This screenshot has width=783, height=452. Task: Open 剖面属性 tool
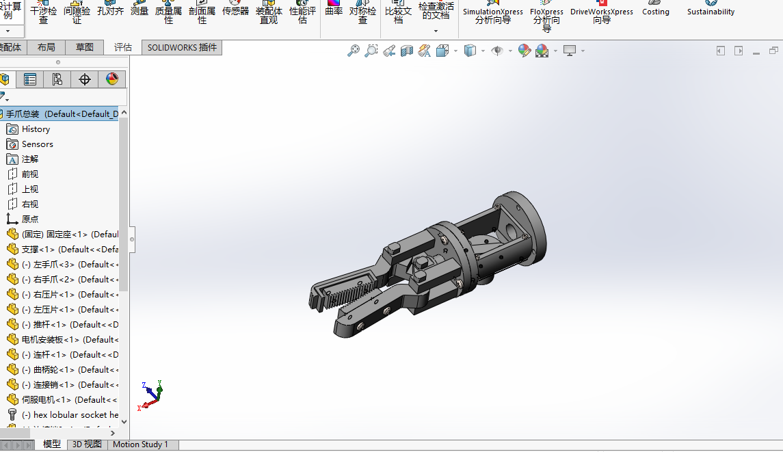click(202, 12)
